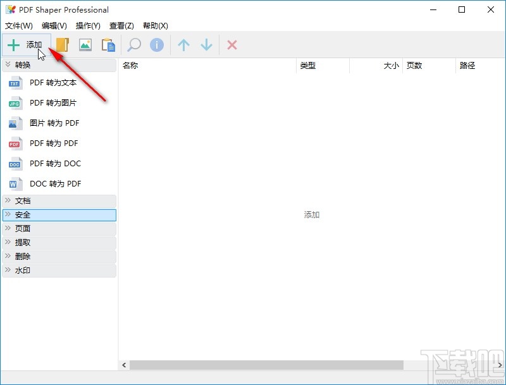Click the yellow merge document toolbar icon
The image size is (506, 385).
pyautogui.click(x=61, y=44)
